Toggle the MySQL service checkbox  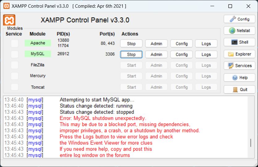point(15,54)
